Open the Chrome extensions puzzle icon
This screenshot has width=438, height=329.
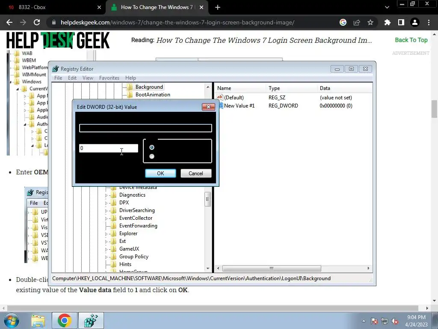point(388,22)
